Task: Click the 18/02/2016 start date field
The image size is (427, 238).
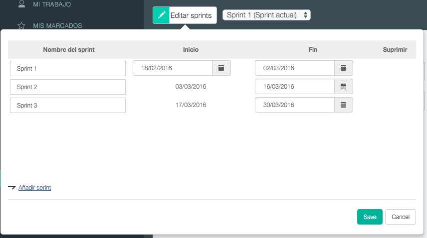Action: pyautogui.click(x=173, y=68)
